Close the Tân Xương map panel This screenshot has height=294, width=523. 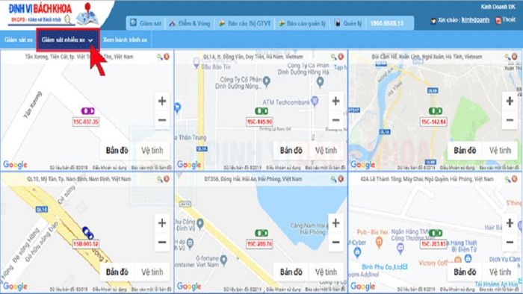(167, 57)
